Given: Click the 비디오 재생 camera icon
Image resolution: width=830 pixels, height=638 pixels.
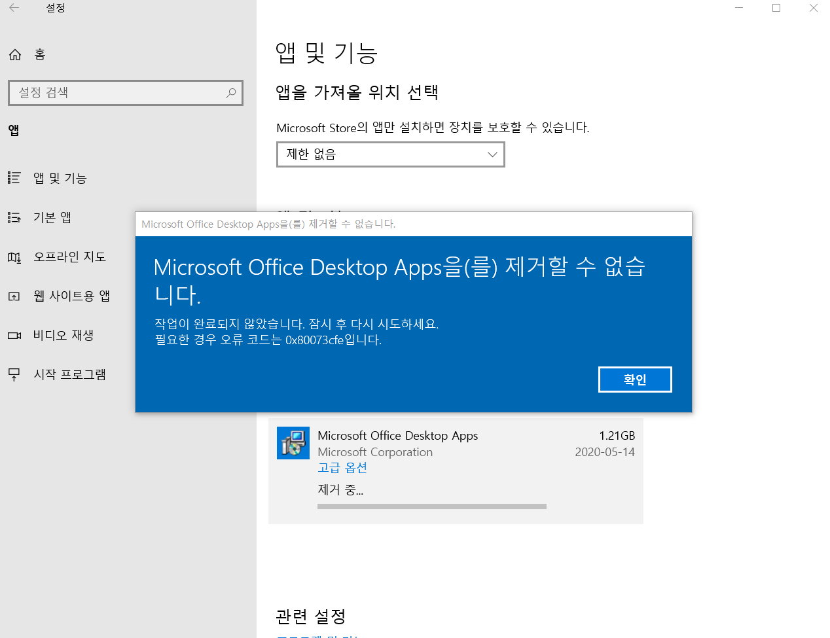Looking at the screenshot, I should tap(14, 336).
